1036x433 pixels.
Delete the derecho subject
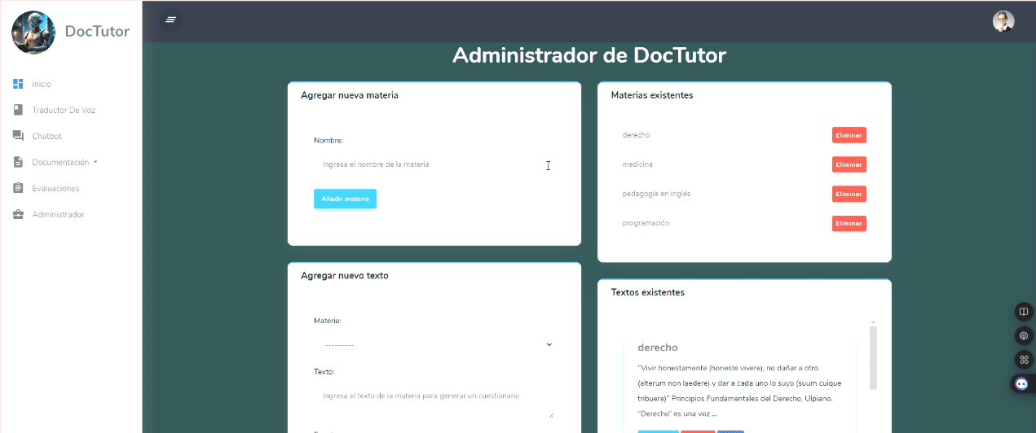(849, 135)
